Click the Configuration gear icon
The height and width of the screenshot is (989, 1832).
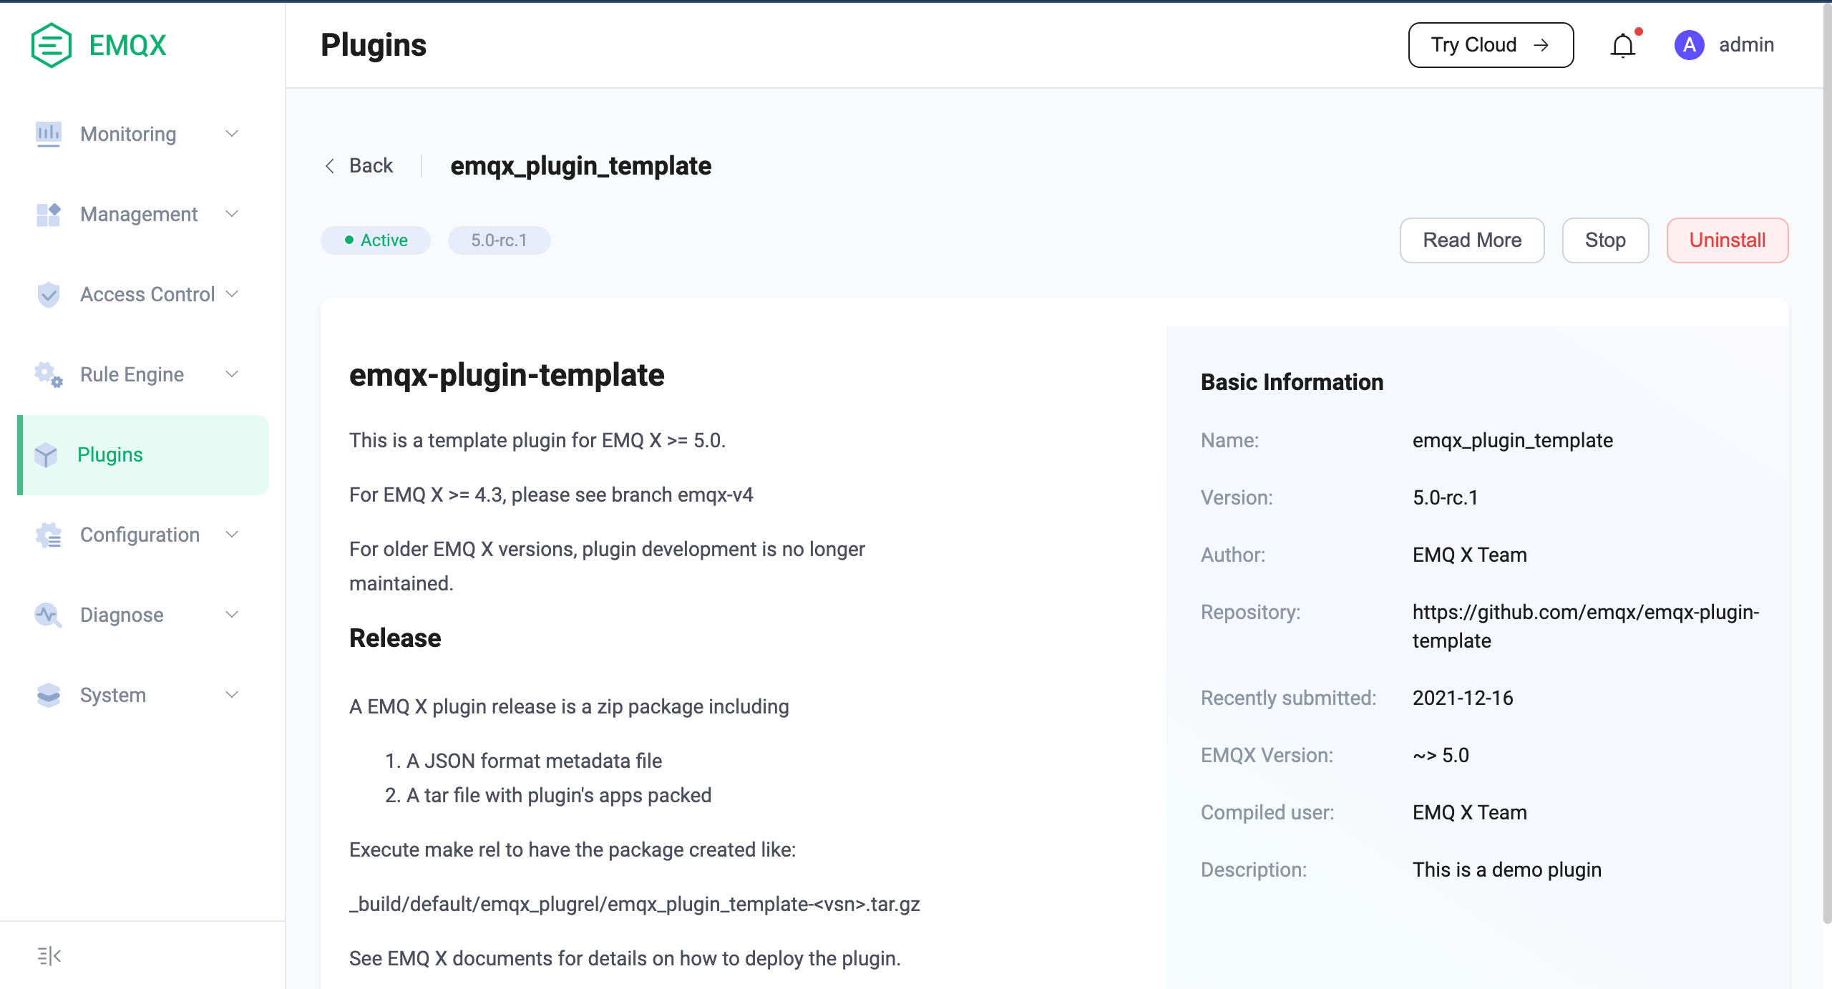pyautogui.click(x=48, y=535)
